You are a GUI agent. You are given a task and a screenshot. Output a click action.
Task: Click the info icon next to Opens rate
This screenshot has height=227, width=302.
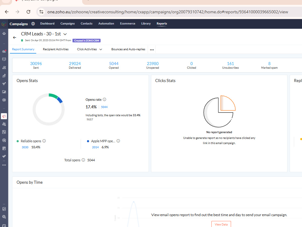(x=104, y=99)
